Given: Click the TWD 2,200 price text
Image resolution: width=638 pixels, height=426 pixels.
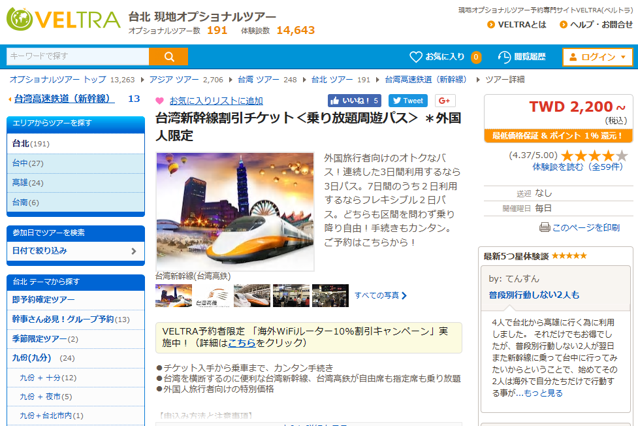Looking at the screenshot, I should [577, 106].
